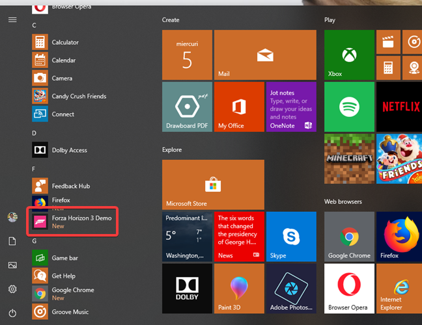Open the small Calculator tile
Screen dimensions: 422x325
388,68
